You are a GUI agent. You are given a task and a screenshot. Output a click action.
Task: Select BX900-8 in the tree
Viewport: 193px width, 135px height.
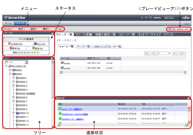click(23, 105)
